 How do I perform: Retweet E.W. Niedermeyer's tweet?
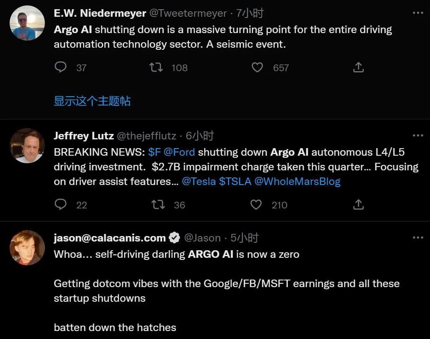pyautogui.click(x=156, y=67)
